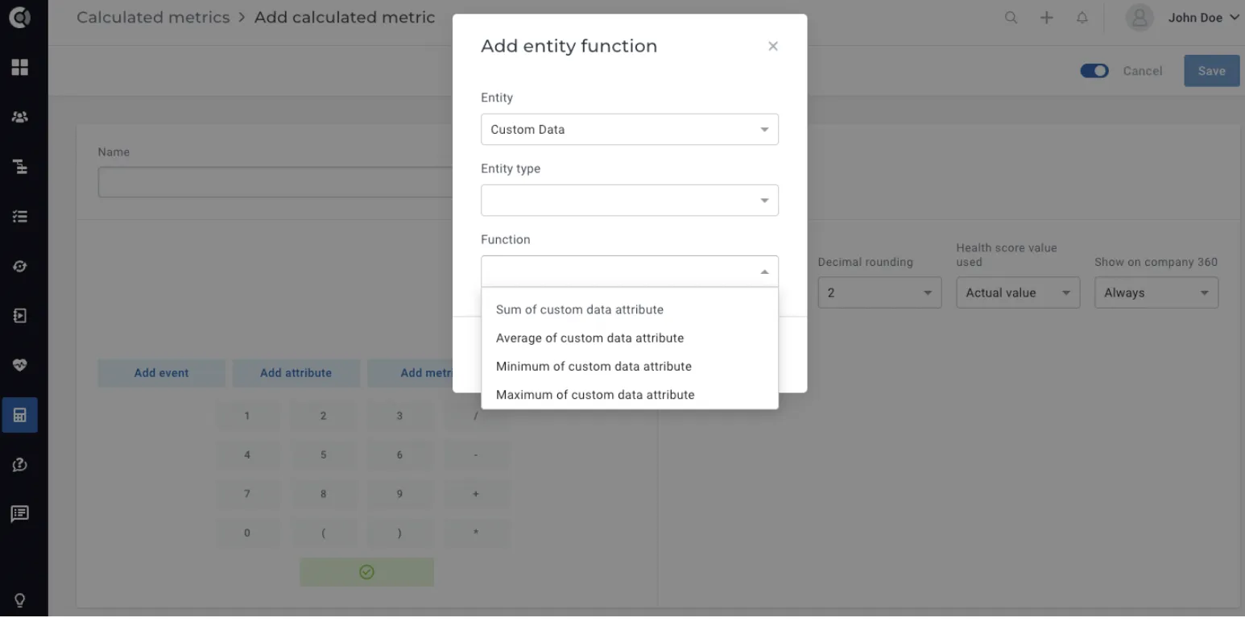The width and height of the screenshot is (1245, 622).
Task: Click the plus add icon in header
Action: click(1046, 18)
